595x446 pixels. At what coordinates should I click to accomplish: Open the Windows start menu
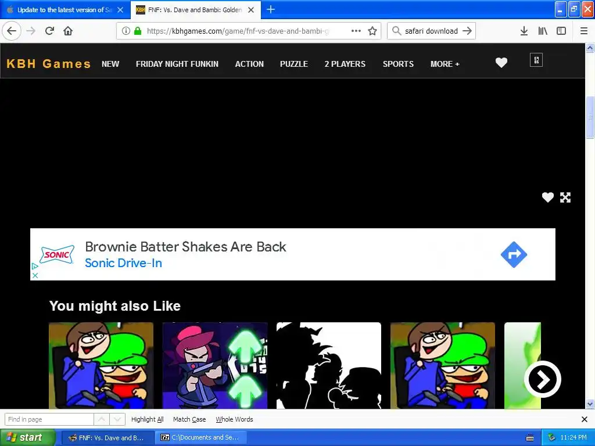coord(27,437)
